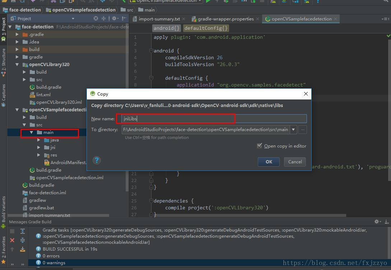Viewport: 391px width, 270px height.
Task: Expand the .gradle folder
Action: [17, 34]
